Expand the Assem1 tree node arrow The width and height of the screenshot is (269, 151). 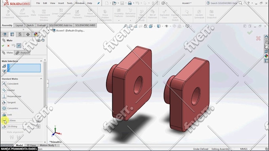tap(49, 31)
